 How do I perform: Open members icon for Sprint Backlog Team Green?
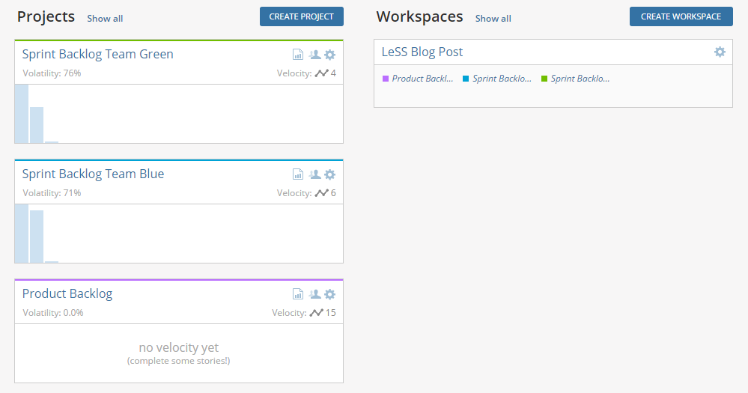pyautogui.click(x=314, y=55)
